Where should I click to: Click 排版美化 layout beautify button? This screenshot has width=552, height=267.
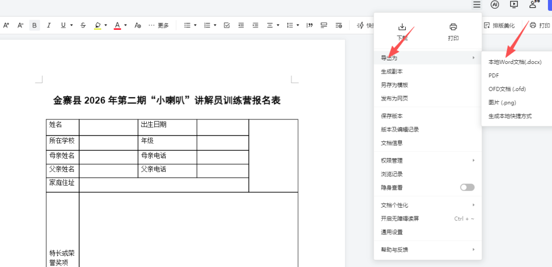click(499, 26)
